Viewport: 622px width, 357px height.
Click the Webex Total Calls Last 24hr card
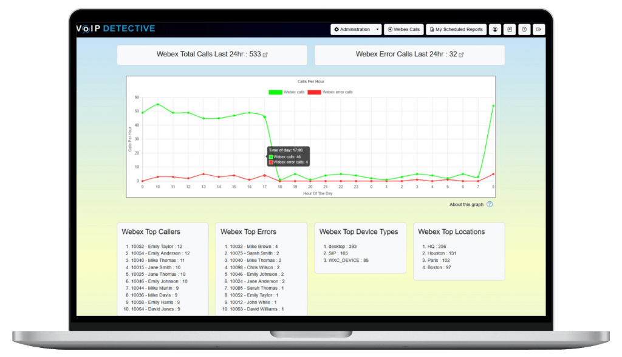coord(212,55)
